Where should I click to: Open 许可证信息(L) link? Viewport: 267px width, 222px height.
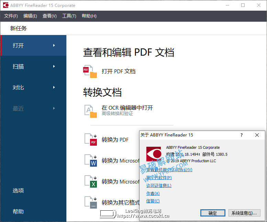159,186
